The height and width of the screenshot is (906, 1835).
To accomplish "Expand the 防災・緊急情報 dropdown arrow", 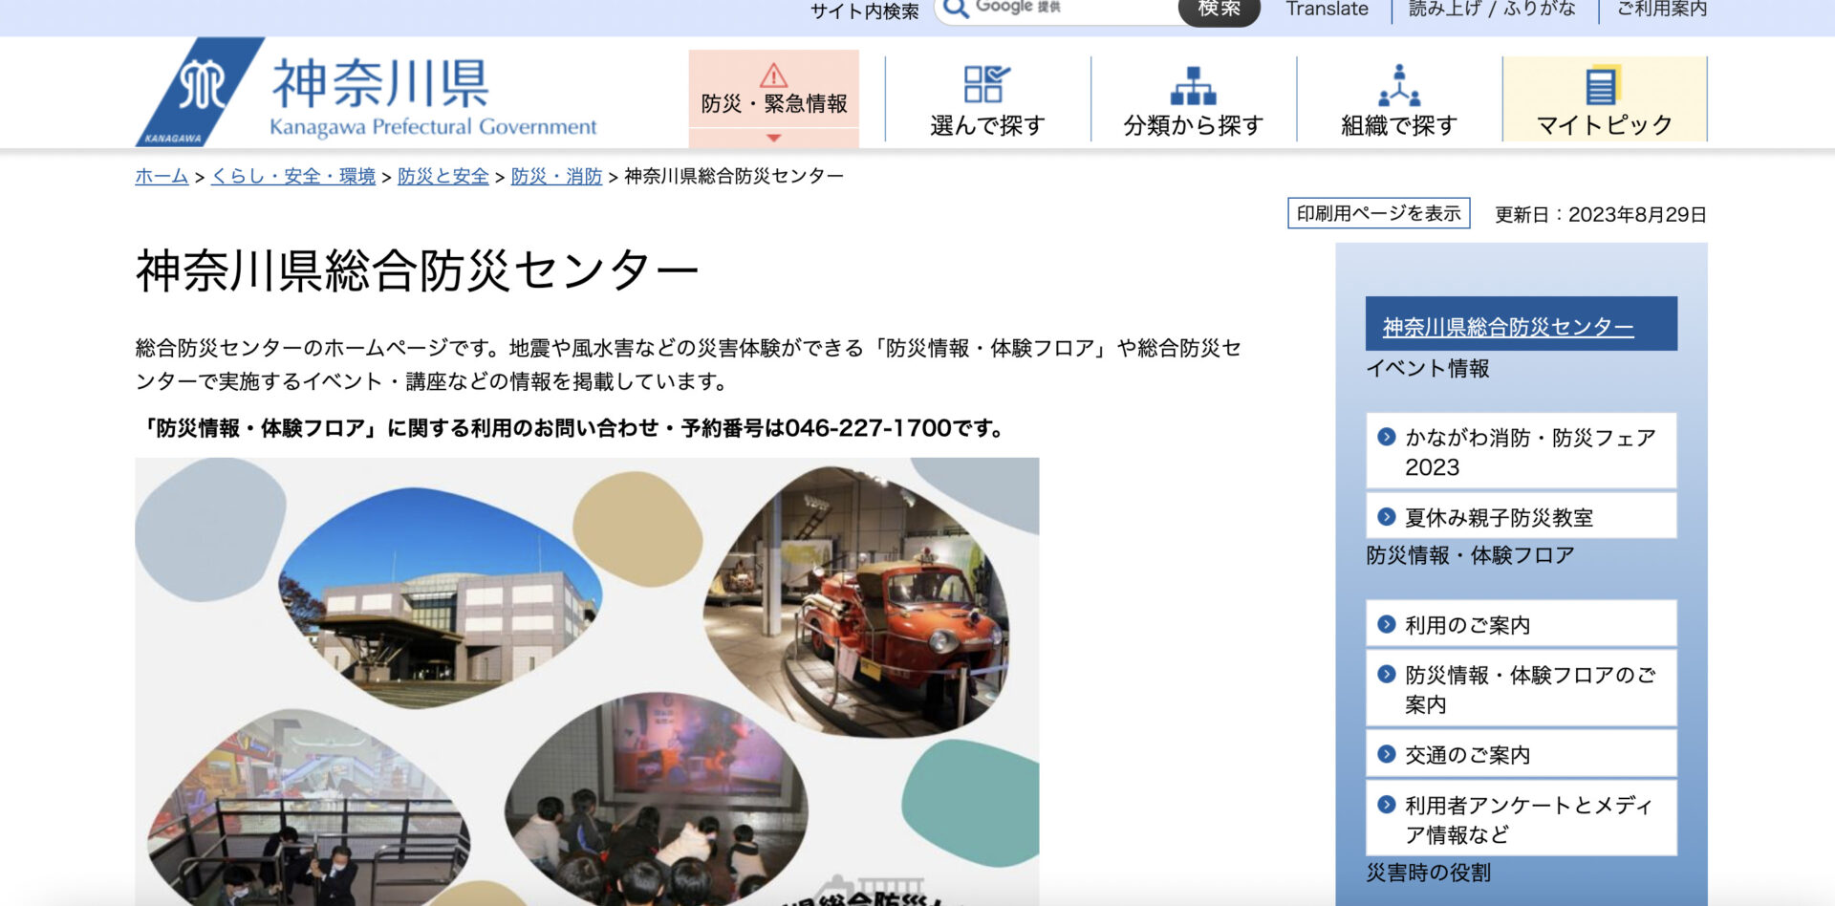I will coord(773,139).
